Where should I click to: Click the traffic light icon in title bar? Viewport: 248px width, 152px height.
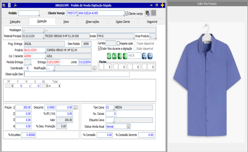[x=10, y=5]
